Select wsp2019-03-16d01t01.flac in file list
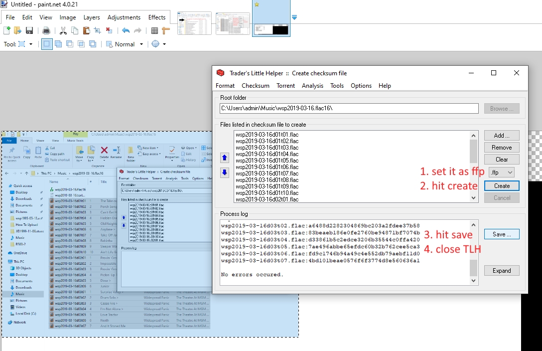The image size is (542, 351). coord(267,135)
